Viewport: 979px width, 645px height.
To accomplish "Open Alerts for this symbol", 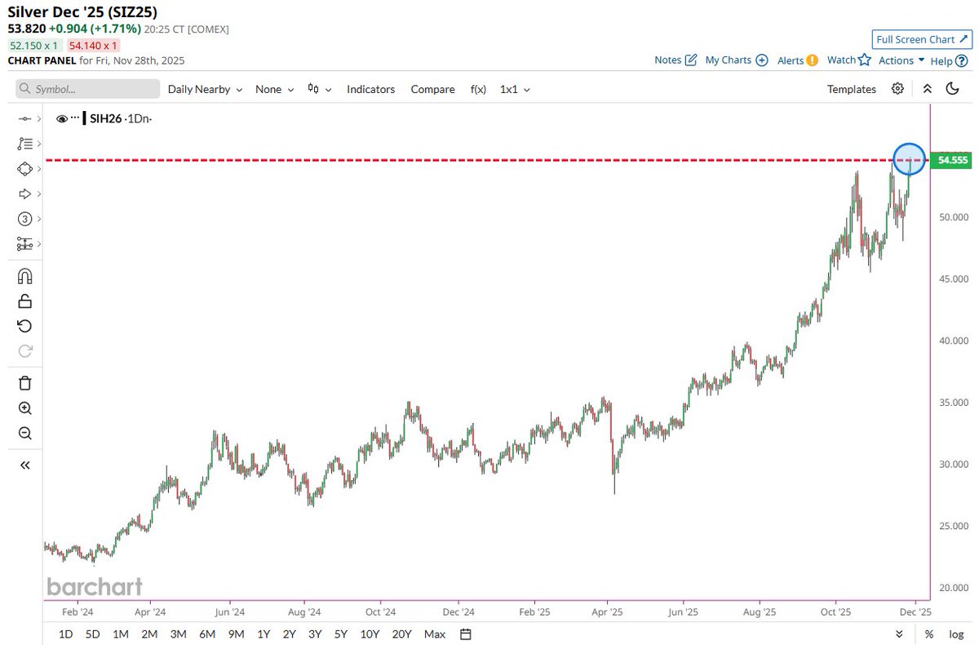I will click(797, 60).
